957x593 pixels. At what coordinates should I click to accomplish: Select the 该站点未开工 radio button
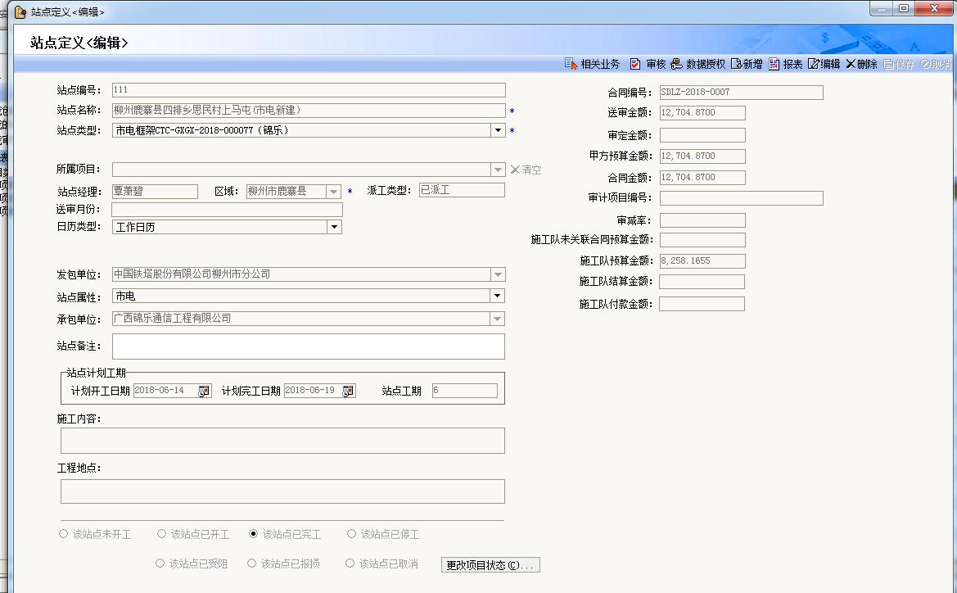coord(64,534)
